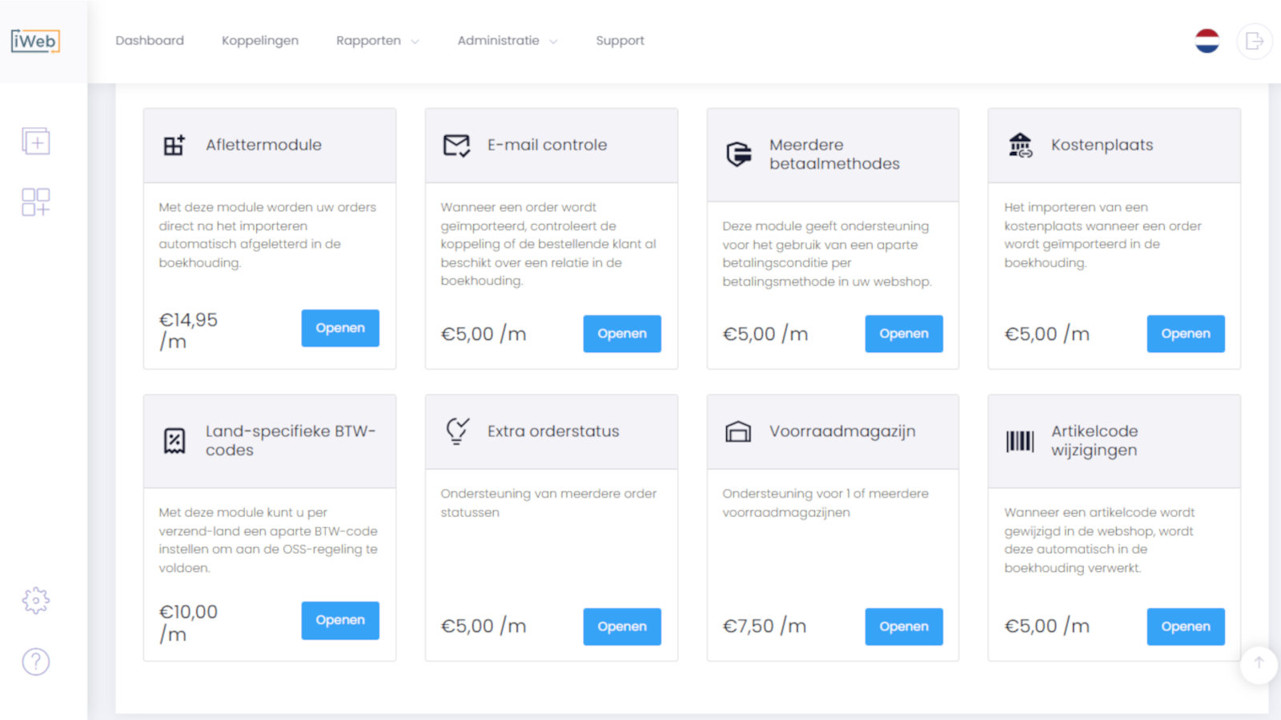Open the Extra orderstatus module
The image size is (1281, 720).
point(622,626)
